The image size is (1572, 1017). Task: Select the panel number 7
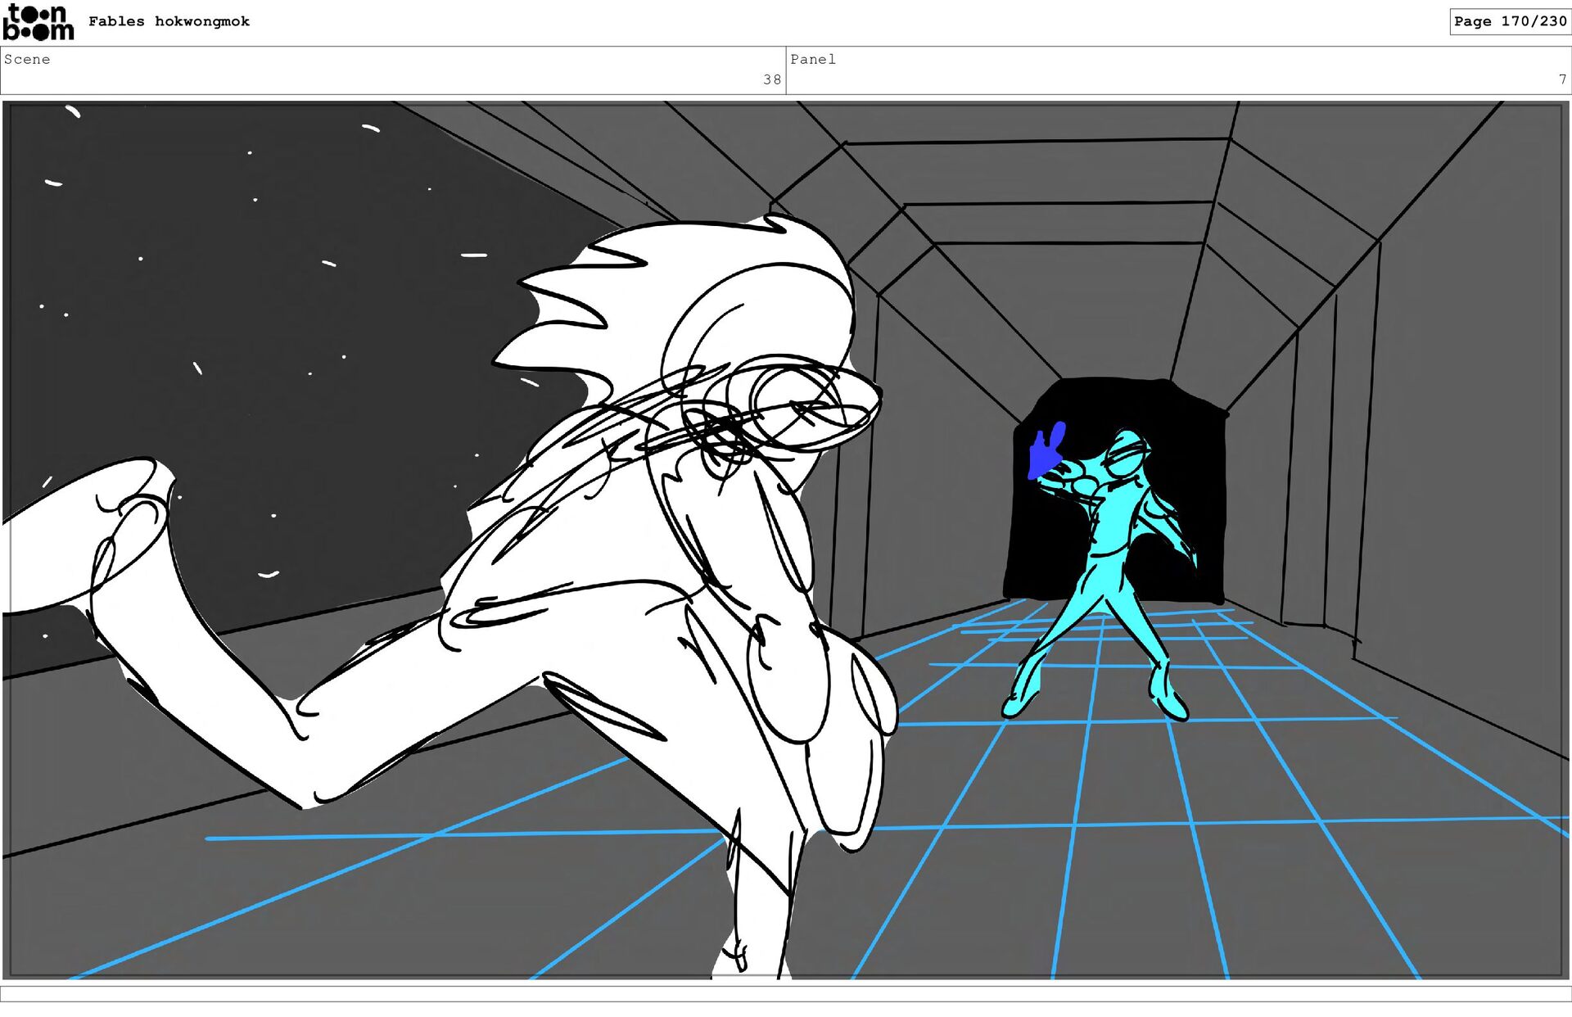pyautogui.click(x=1561, y=79)
